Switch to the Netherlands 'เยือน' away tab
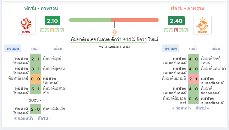Screen dimensions: 229x130 216,48
